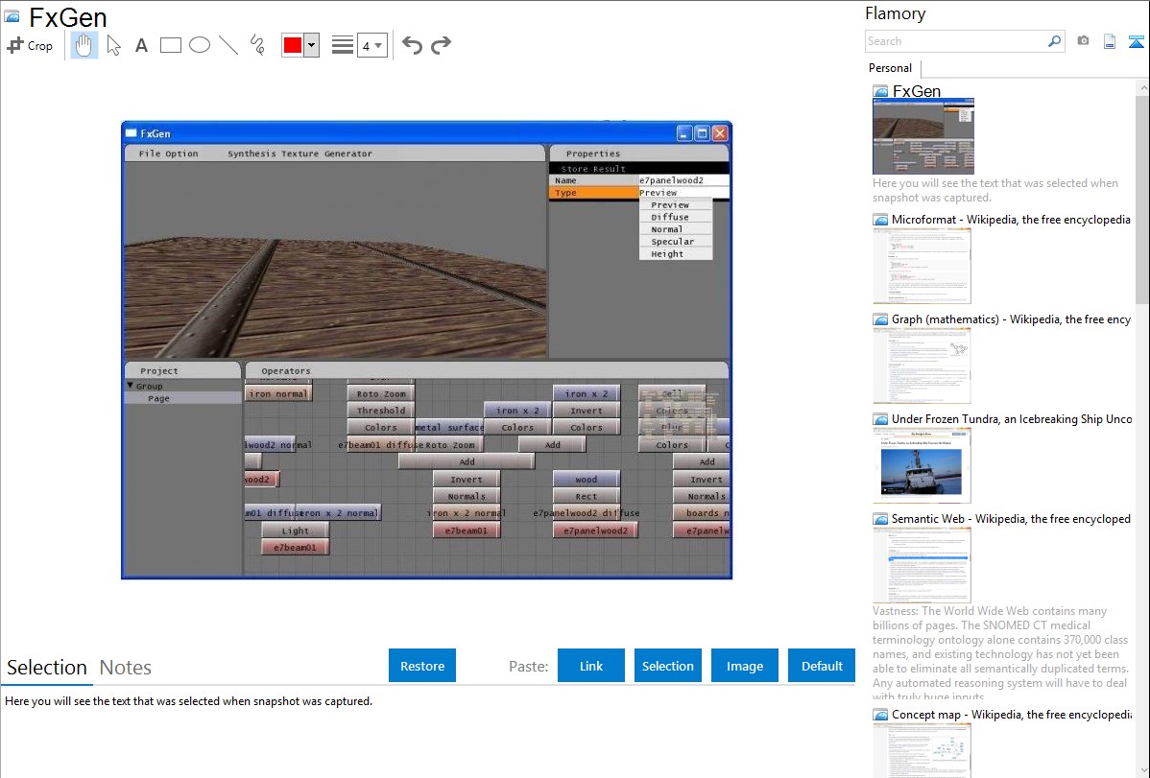This screenshot has height=778, width=1150.
Task: Select the straight line tool
Action: point(228,45)
